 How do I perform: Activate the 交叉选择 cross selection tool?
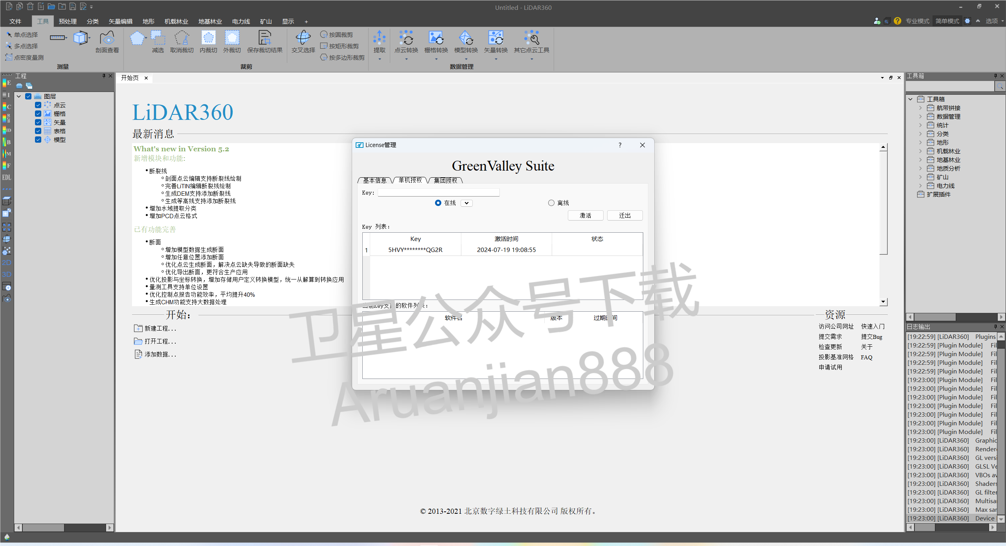(x=303, y=42)
